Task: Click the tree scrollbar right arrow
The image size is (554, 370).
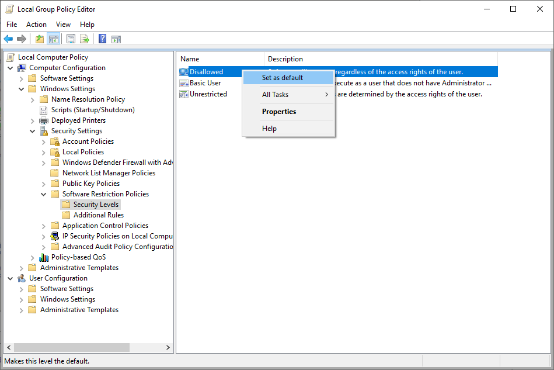Action: 168,347
